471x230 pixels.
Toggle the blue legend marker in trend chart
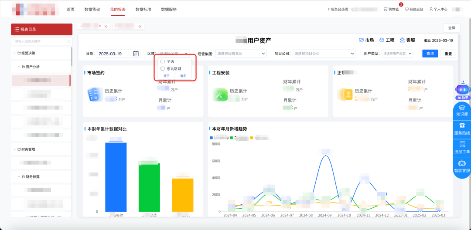[x=211, y=138]
